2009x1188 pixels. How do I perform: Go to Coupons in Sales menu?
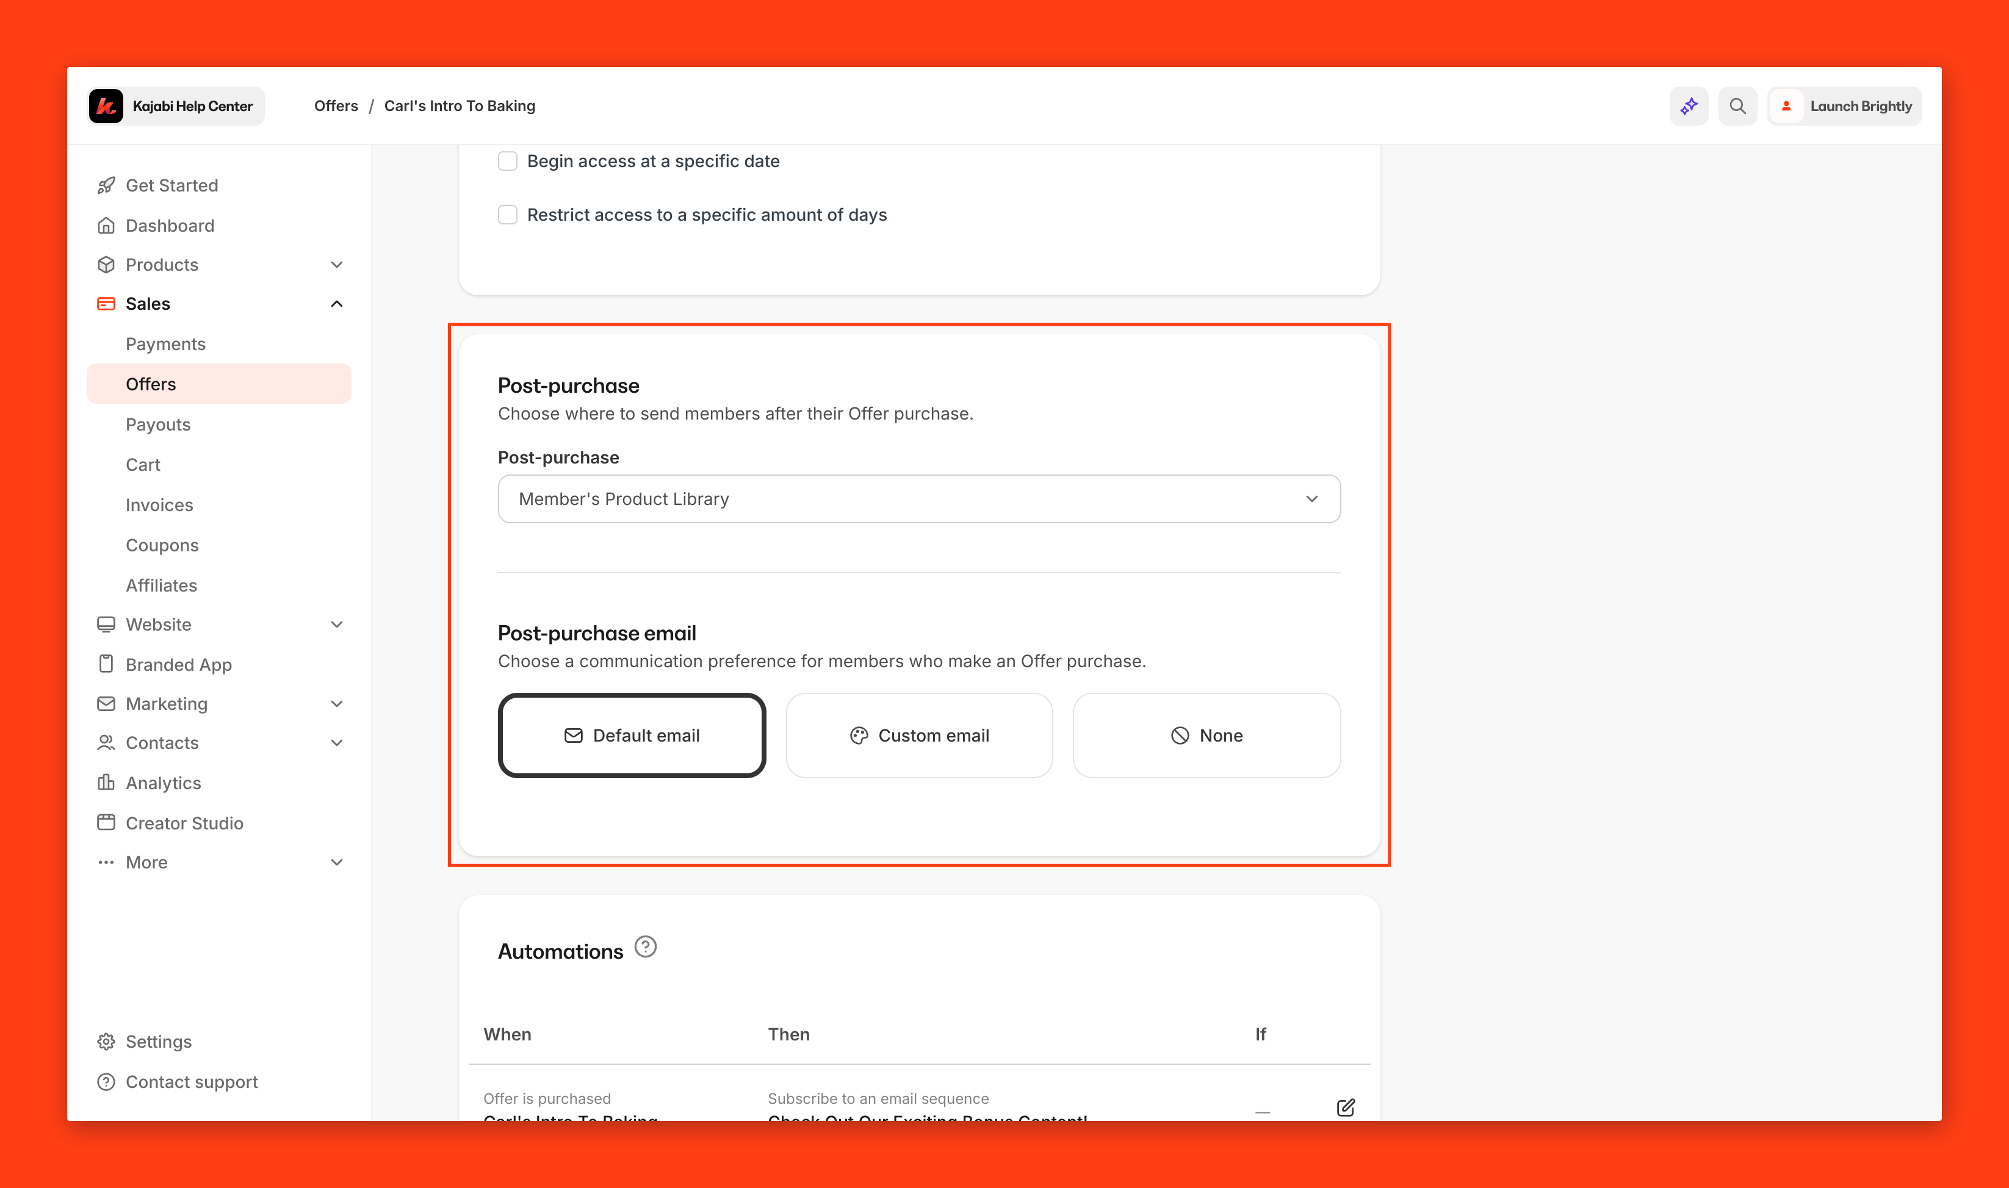tap(162, 545)
